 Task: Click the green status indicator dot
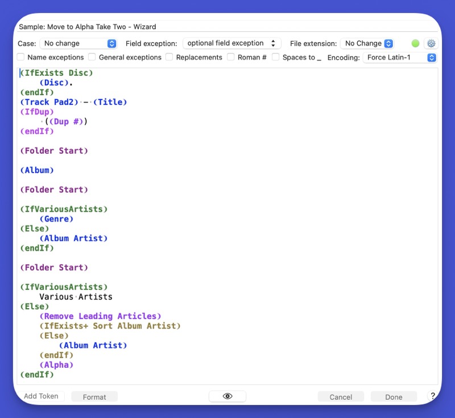pyautogui.click(x=415, y=43)
